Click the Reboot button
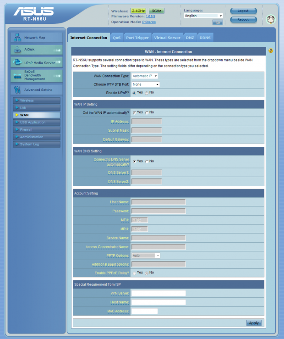Screen dimensions: 284x339 point(243,19)
